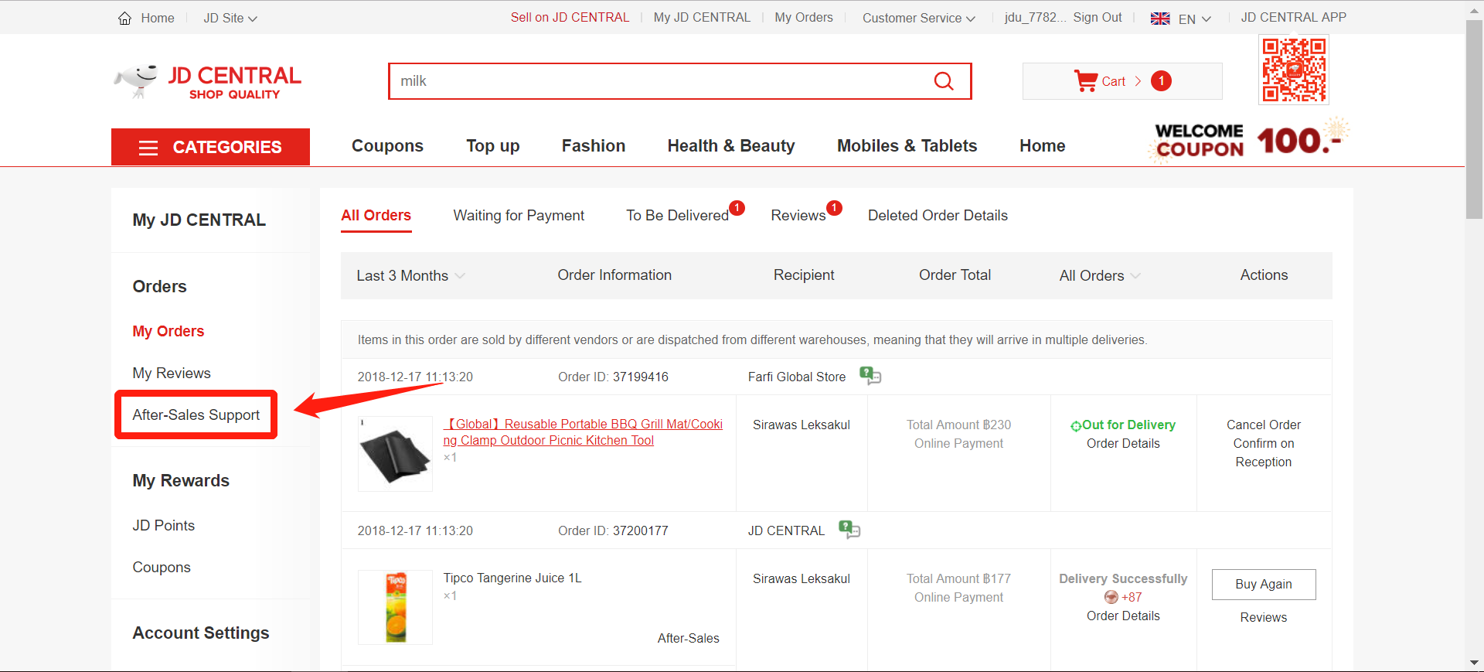The width and height of the screenshot is (1484, 672).
Task: Click the Reviews tab notification badge
Action: [x=834, y=208]
